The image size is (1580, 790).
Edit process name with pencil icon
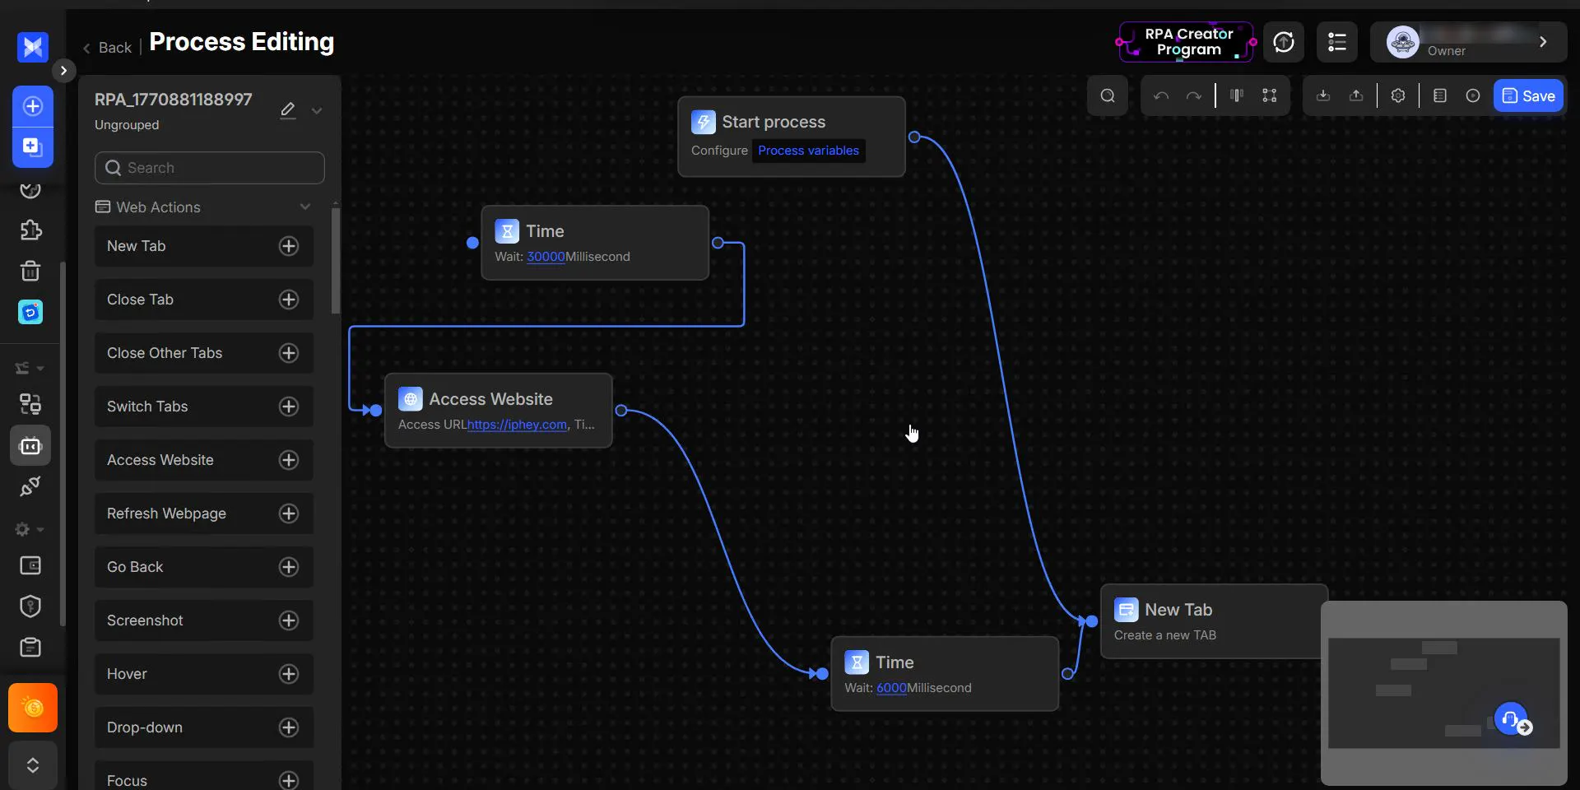click(287, 110)
